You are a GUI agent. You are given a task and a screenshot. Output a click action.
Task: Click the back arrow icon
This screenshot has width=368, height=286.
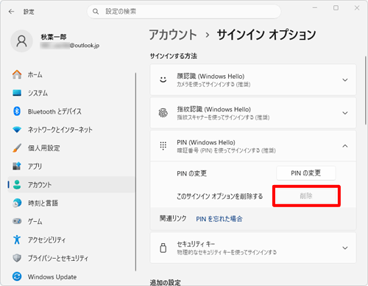point(11,12)
